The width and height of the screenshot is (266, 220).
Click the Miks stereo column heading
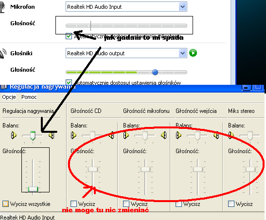click(x=241, y=111)
